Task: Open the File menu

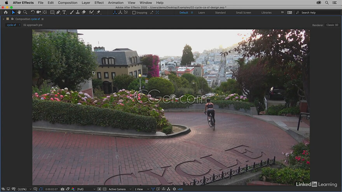Action: (x=40, y=3)
